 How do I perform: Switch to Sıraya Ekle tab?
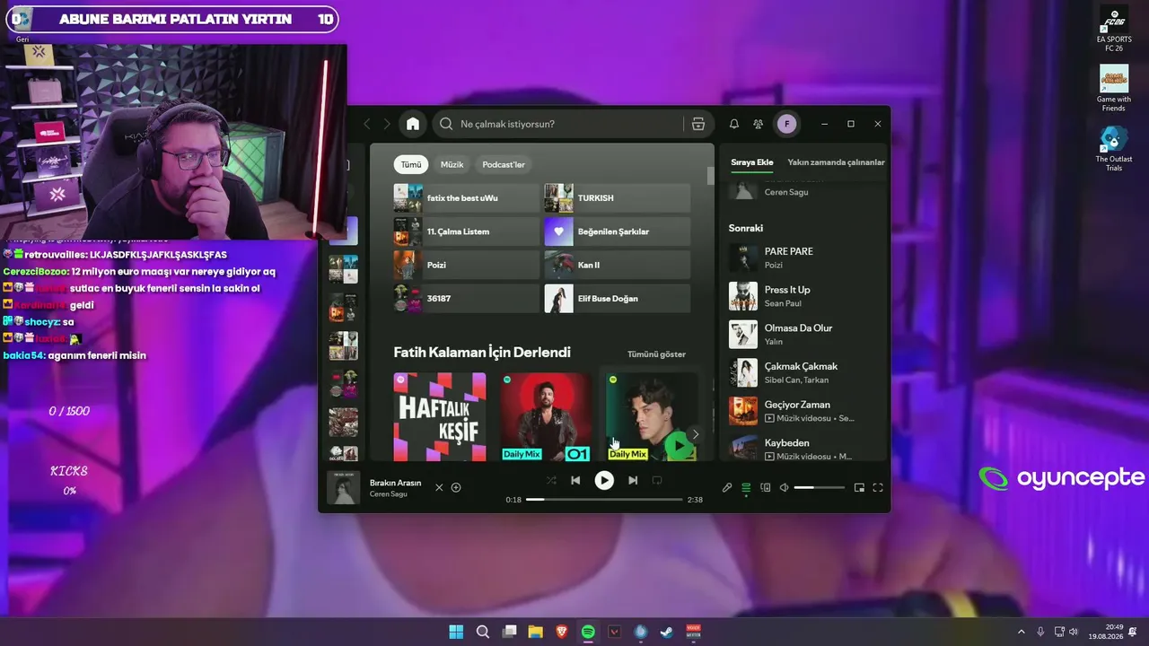[x=752, y=162]
